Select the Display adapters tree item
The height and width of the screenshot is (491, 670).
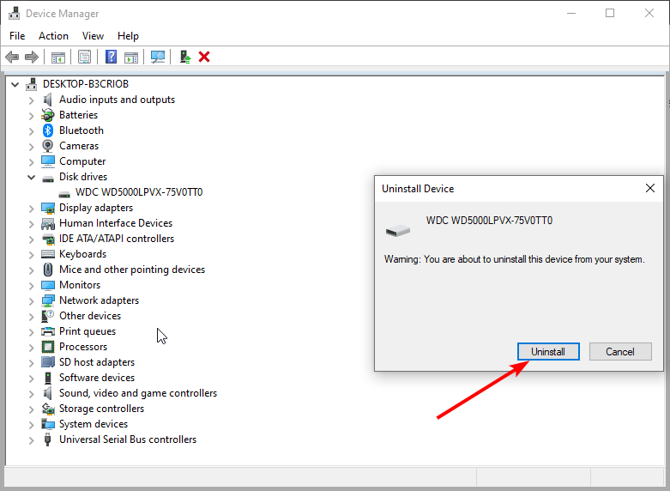(x=96, y=208)
